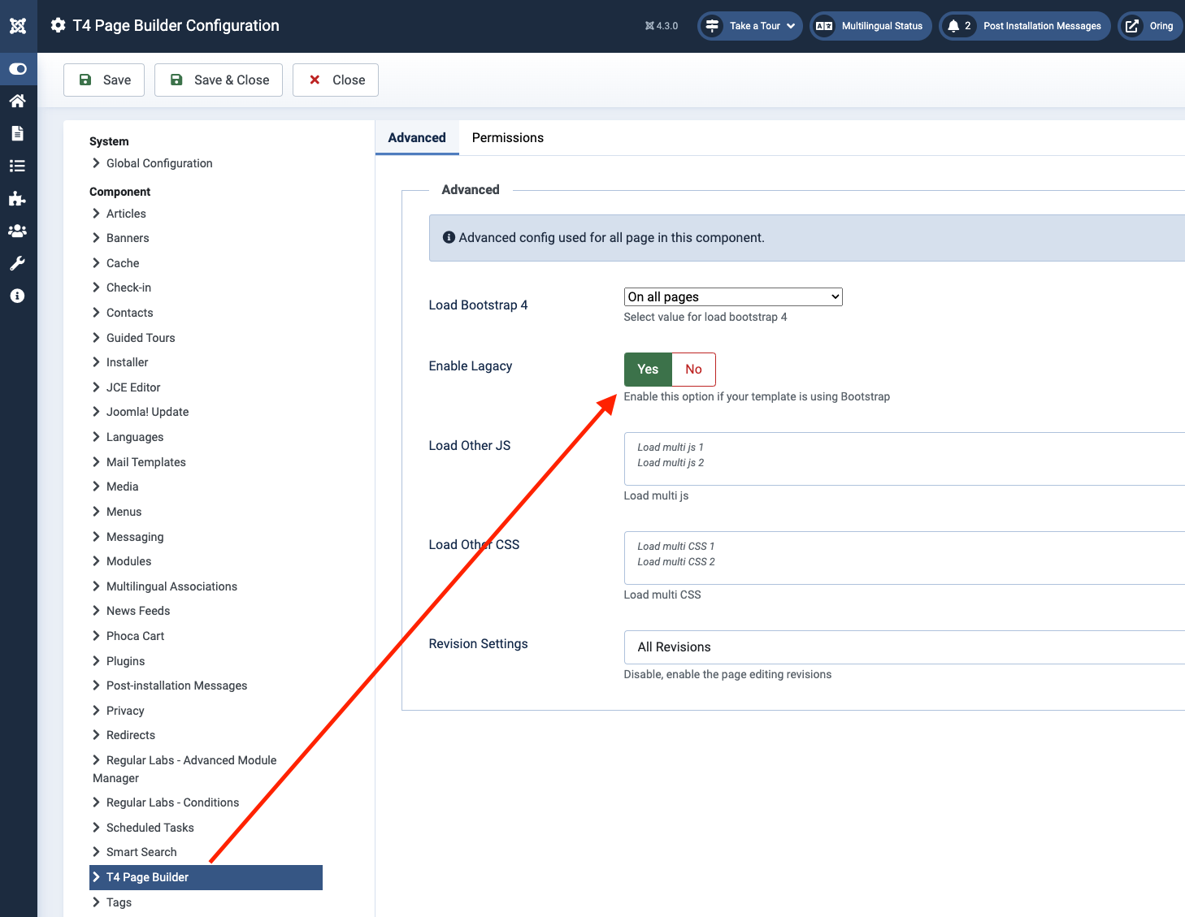Set Enable Lagacy to Yes

coord(648,370)
